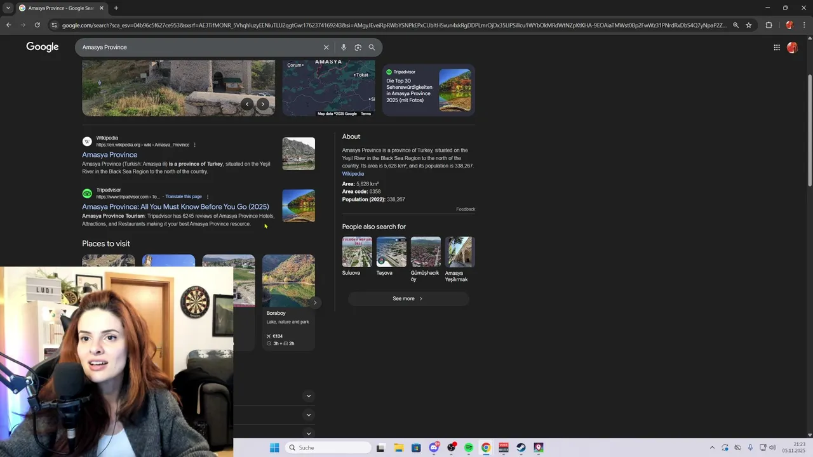Expand the first collapsed question row
The width and height of the screenshot is (813, 457).
click(x=309, y=396)
